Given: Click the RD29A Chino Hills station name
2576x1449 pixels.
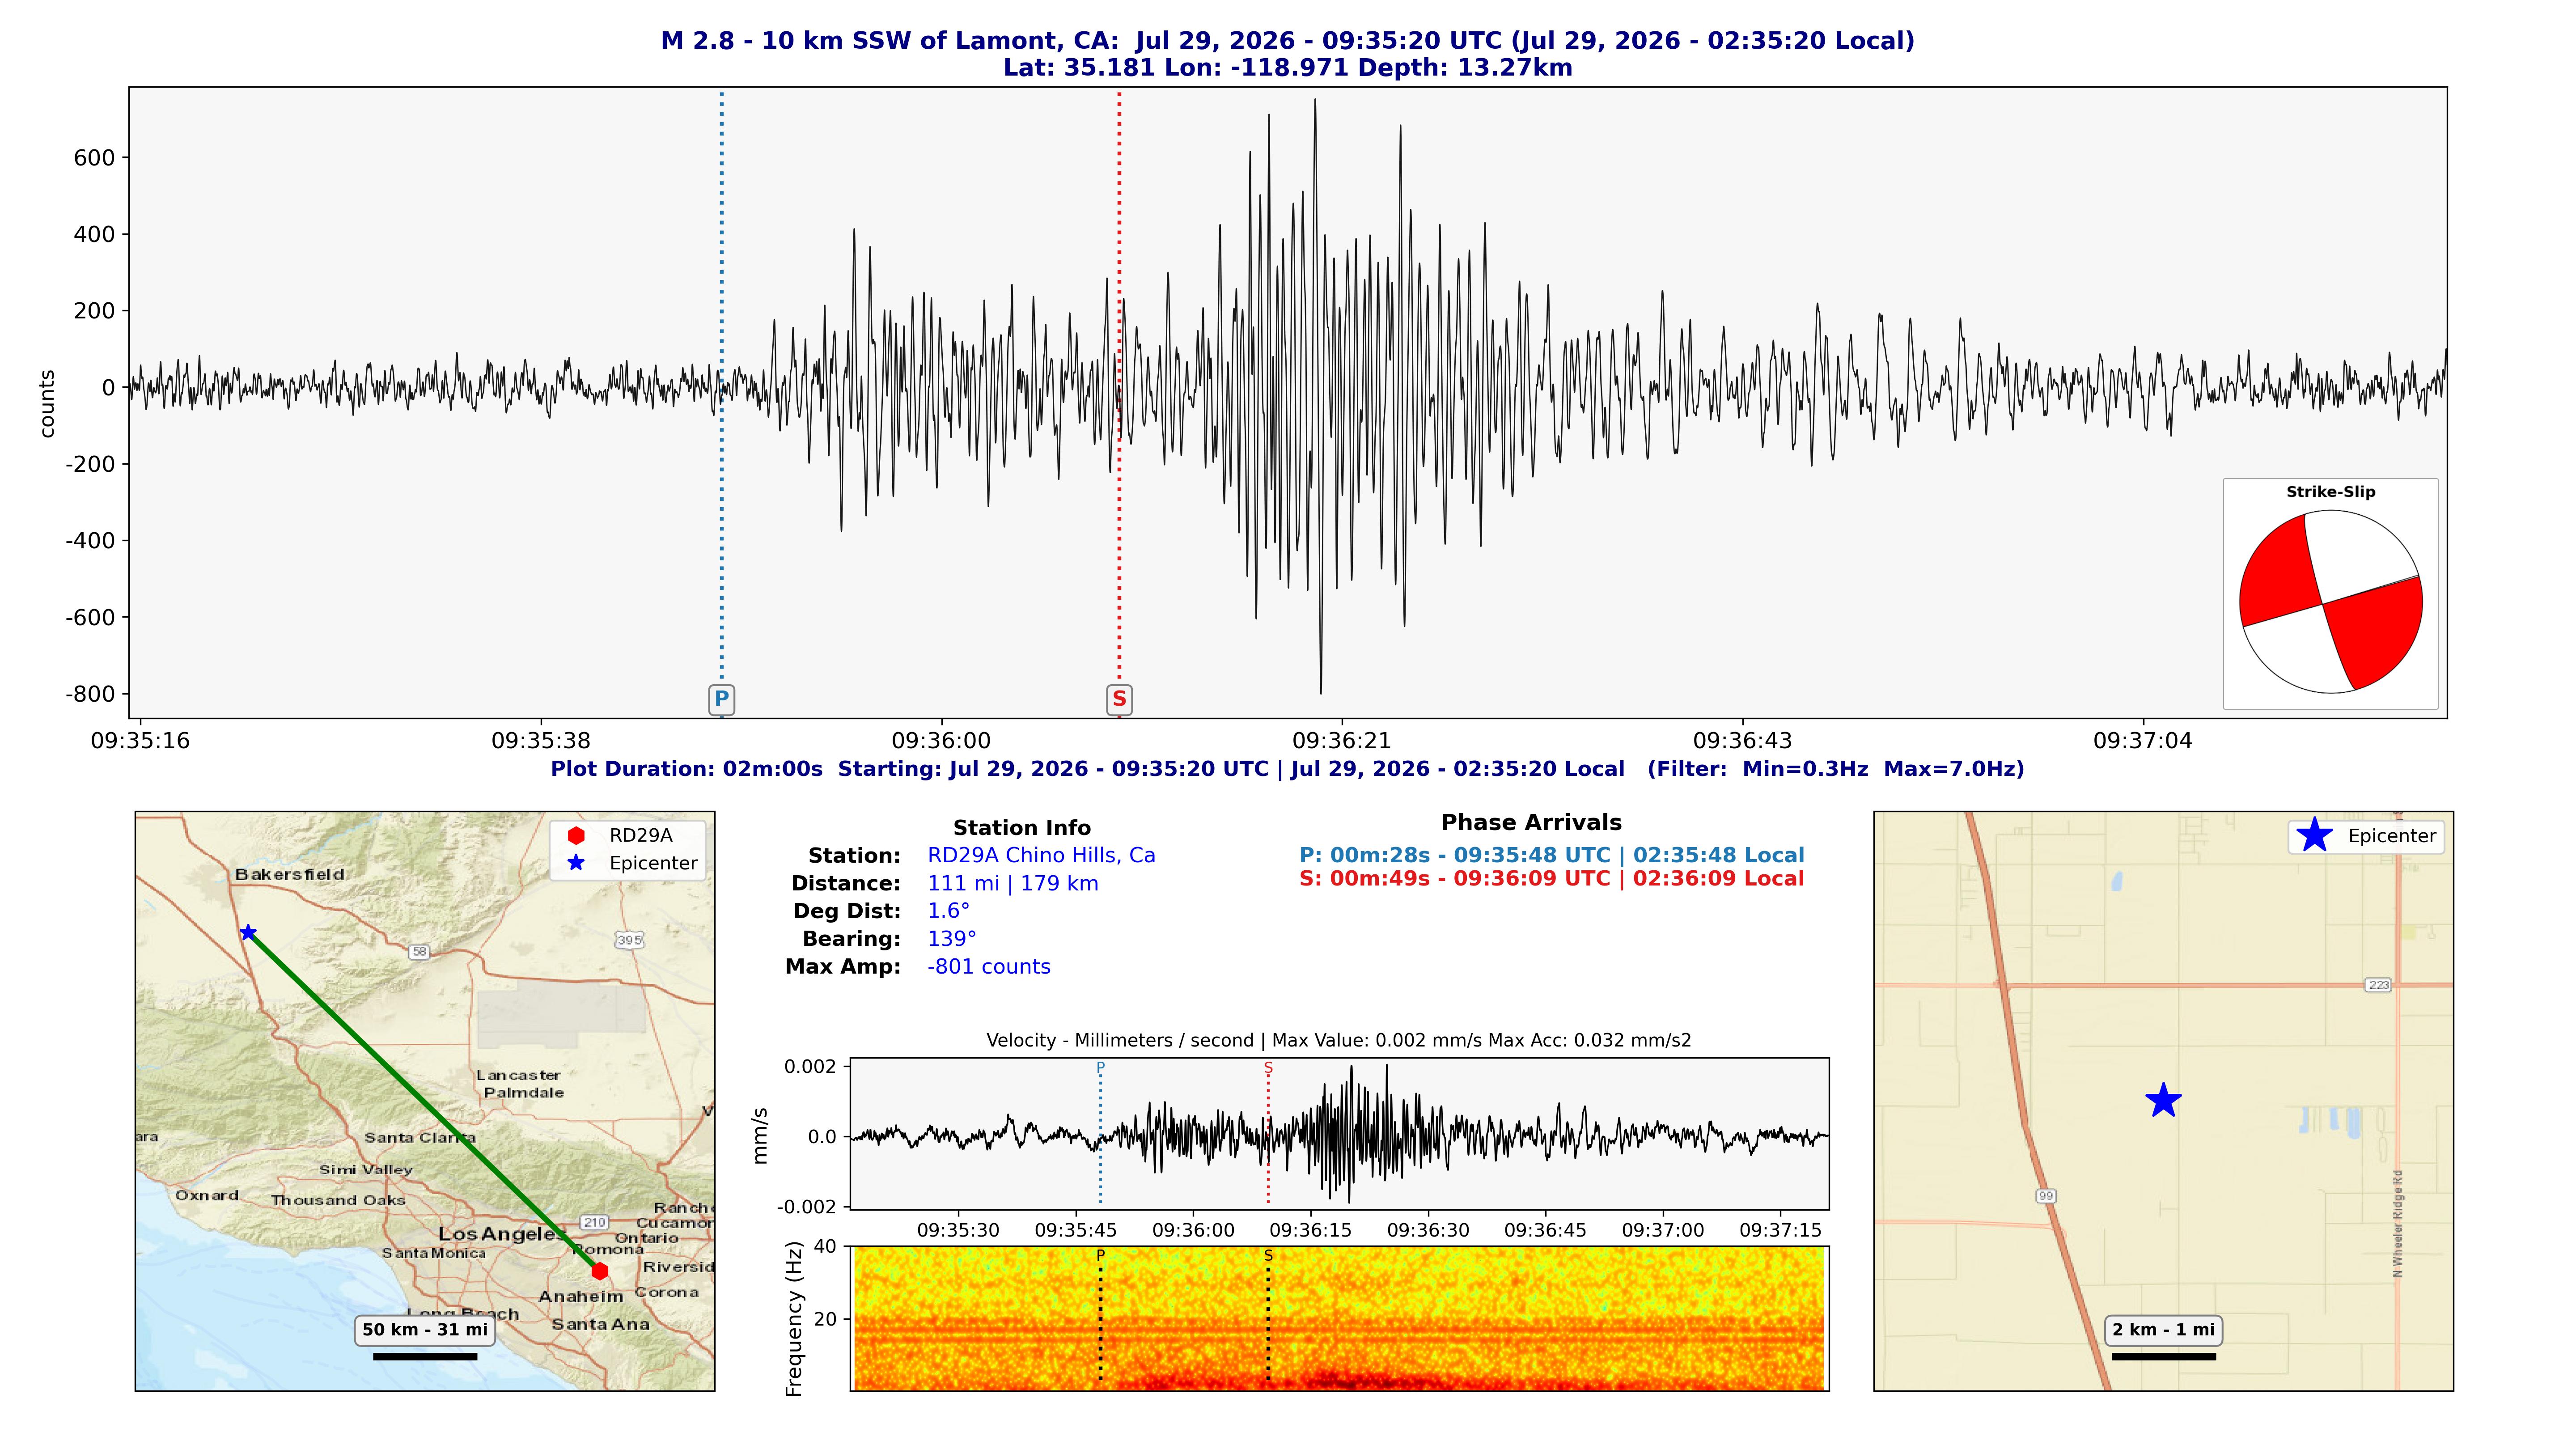Looking at the screenshot, I should [1041, 855].
